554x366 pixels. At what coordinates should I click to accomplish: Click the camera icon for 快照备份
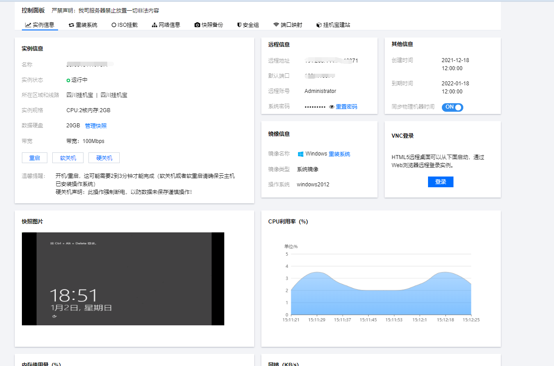click(x=197, y=25)
